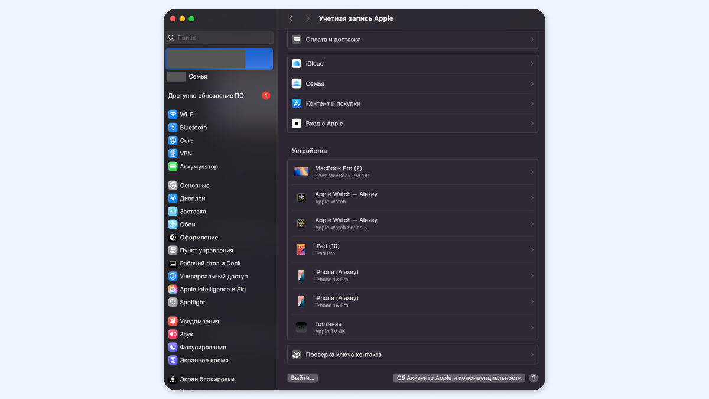Click the Заставка icon
Viewport: 709px width, 399px height.
[173, 212]
